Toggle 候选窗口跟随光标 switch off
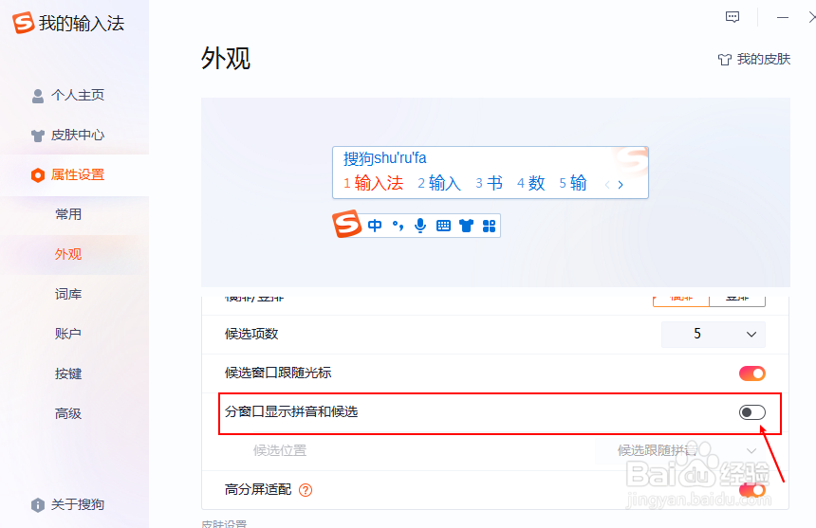 click(x=752, y=373)
